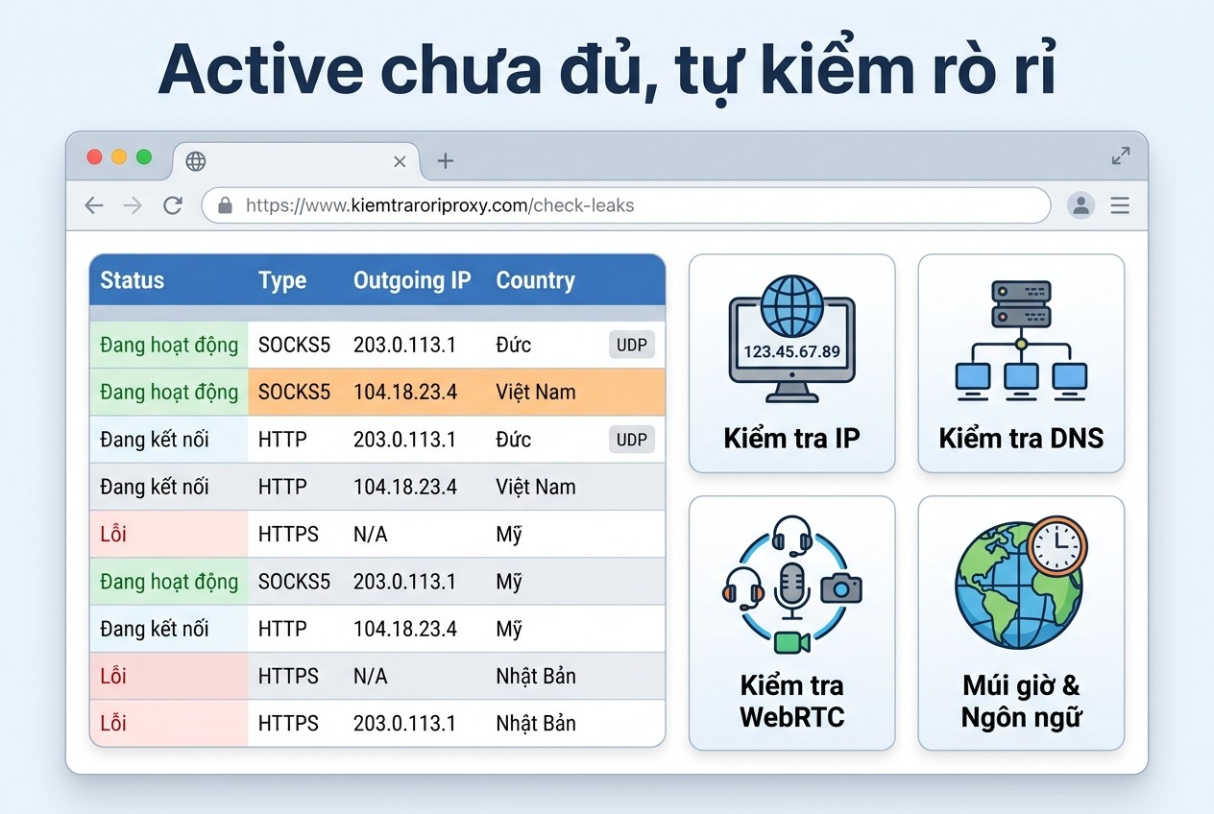Viewport: 1214px width, 814px height.
Task: Click the 123.45.67.89 address on the monitor graphic
Action: [791, 351]
